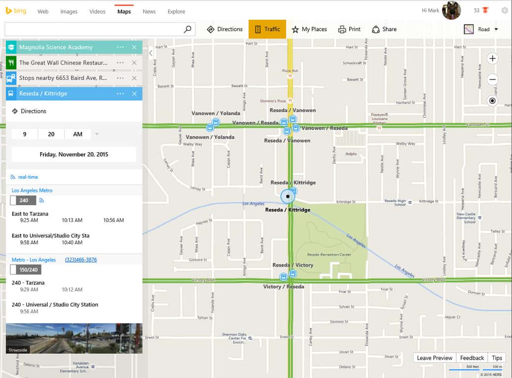Screen dimensions: 512x378
Task: Click the minutes field 20
Action: pyautogui.click(x=51, y=134)
